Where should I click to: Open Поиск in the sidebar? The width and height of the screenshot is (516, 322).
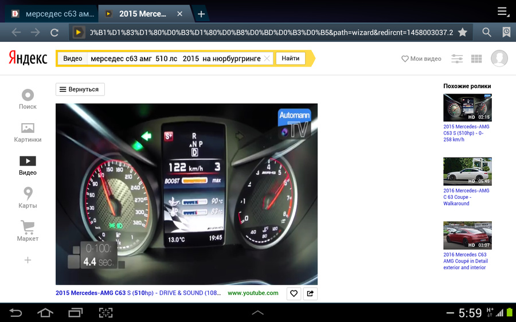tap(28, 99)
